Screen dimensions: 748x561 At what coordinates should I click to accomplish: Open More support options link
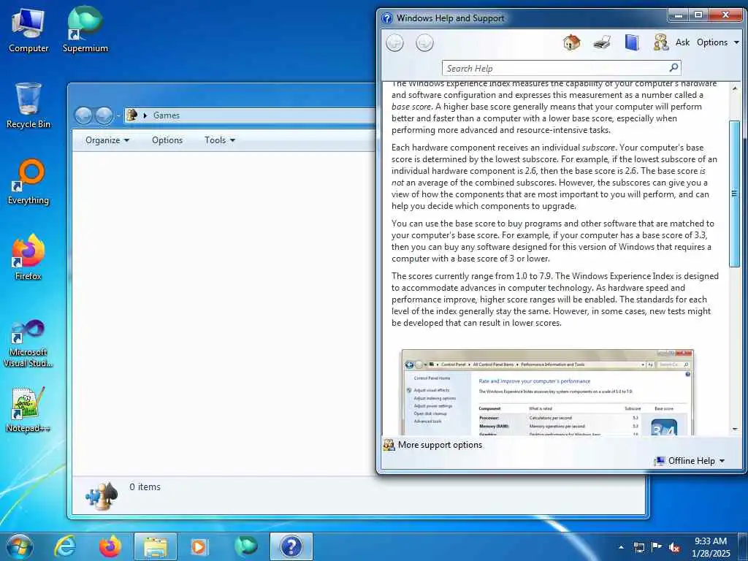click(x=440, y=445)
